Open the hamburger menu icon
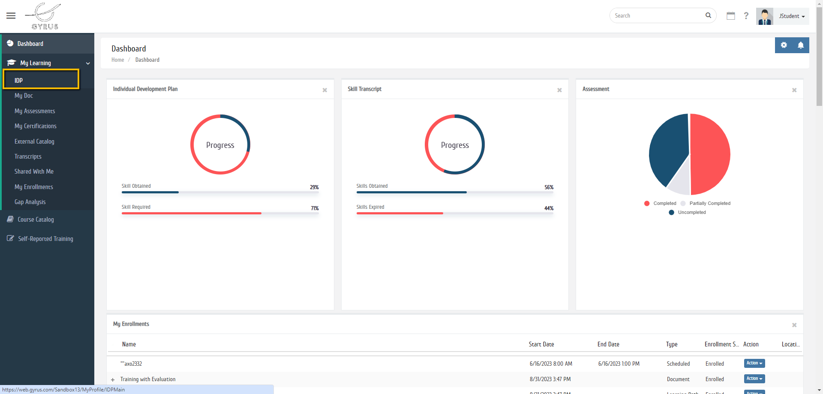Screen dimensions: 823x394 [11, 16]
